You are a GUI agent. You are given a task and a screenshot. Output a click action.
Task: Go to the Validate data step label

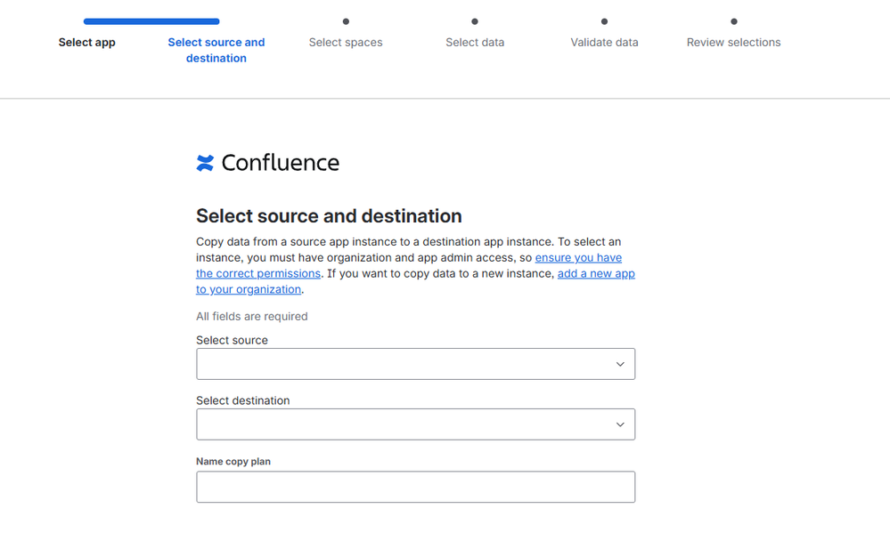click(x=604, y=43)
